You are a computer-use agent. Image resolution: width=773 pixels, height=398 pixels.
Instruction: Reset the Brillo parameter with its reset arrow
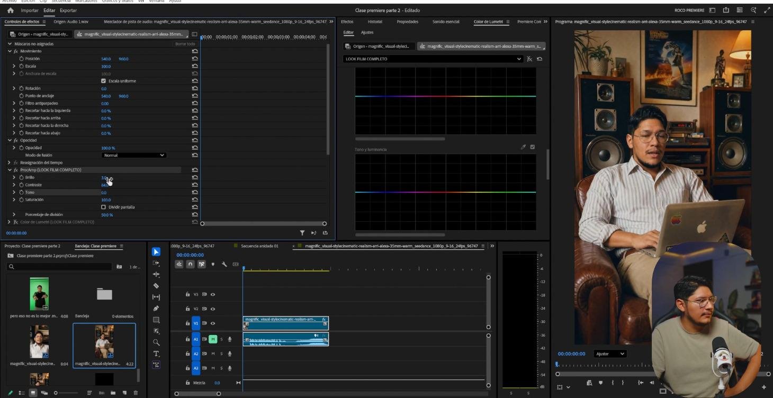coord(195,177)
